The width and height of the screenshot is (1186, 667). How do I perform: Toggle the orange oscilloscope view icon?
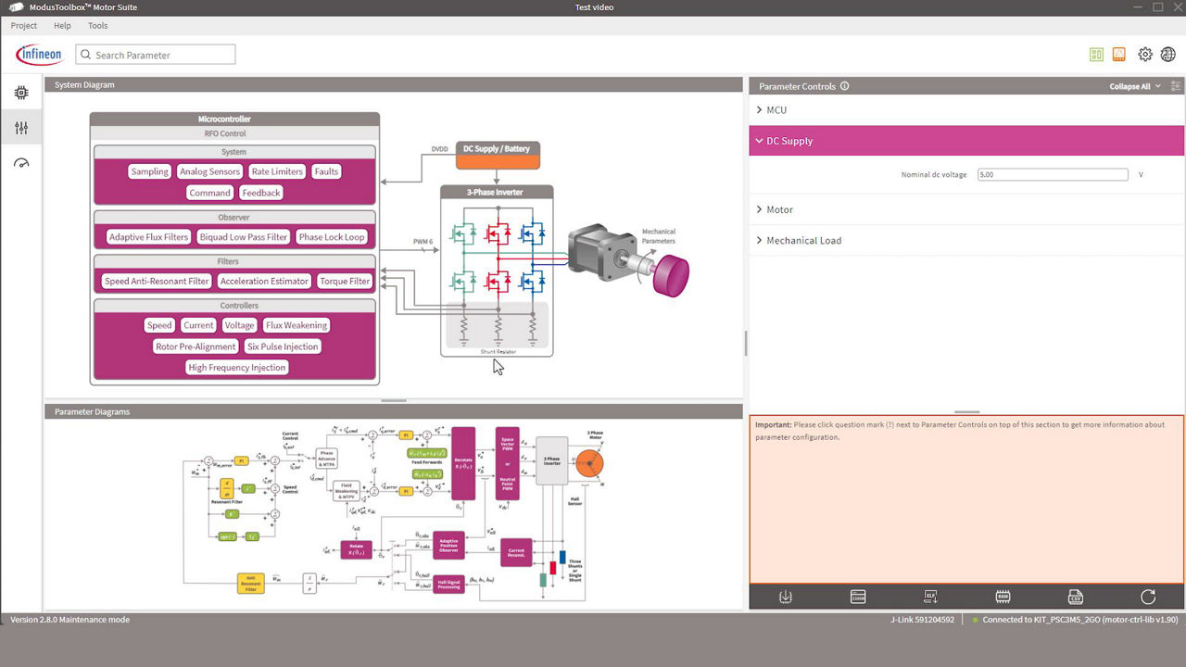1119,55
